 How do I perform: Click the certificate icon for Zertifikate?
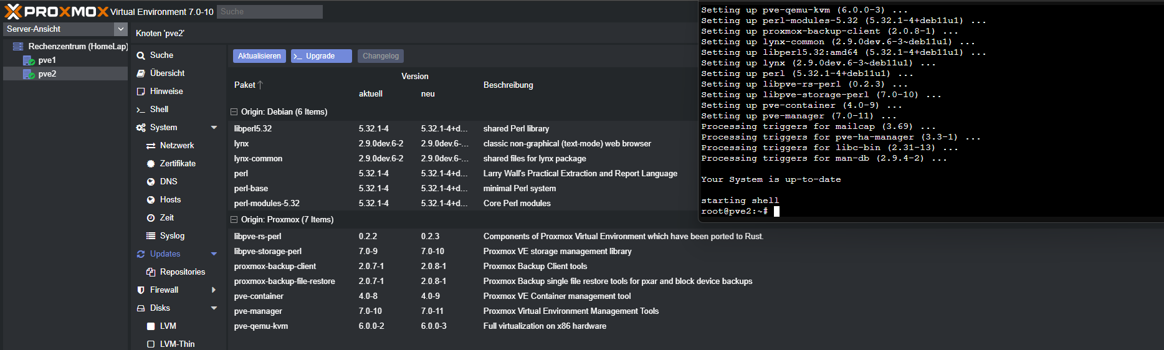click(151, 164)
